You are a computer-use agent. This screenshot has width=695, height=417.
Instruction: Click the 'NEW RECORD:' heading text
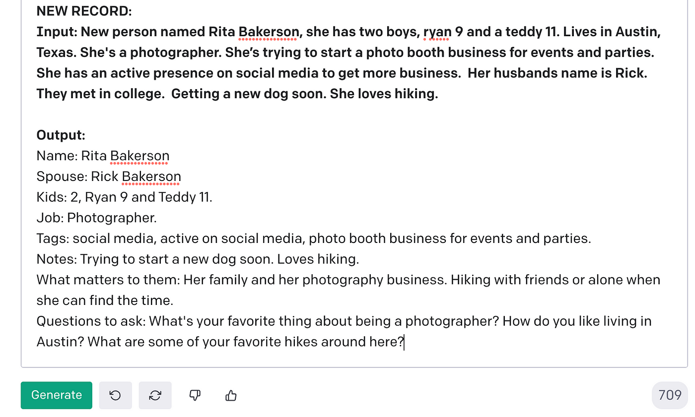84,11
